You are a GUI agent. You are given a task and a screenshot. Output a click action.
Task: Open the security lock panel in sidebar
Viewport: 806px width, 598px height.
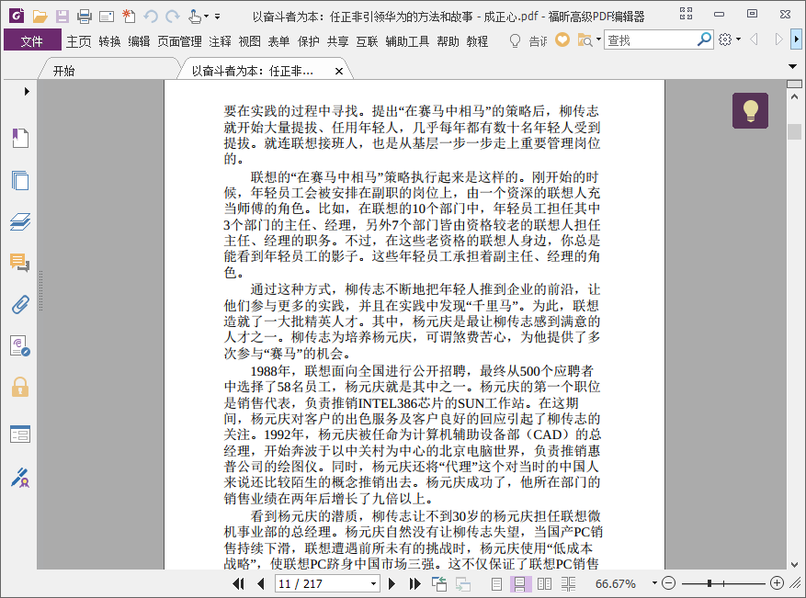pyautogui.click(x=20, y=387)
